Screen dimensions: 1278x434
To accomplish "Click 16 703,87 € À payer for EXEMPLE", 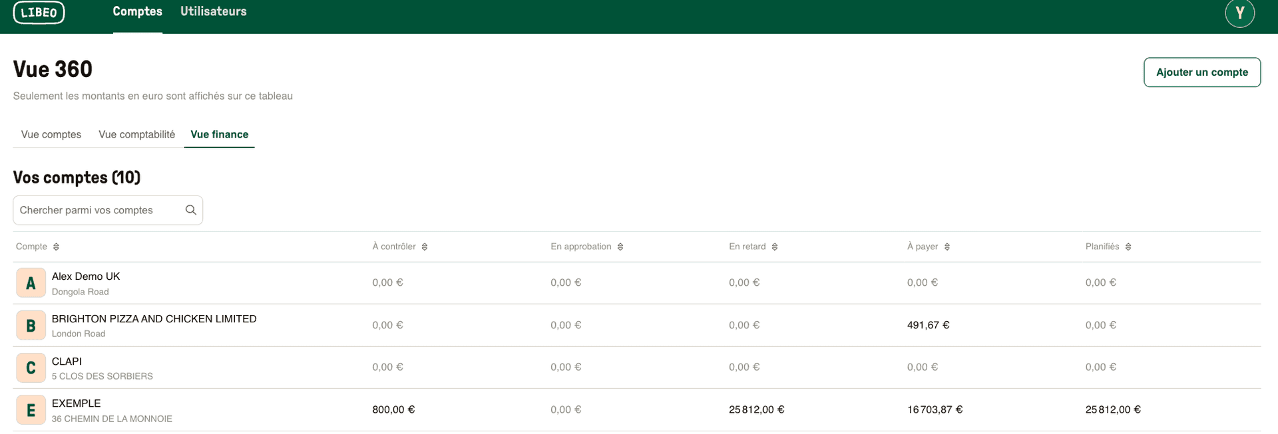I will click(935, 409).
